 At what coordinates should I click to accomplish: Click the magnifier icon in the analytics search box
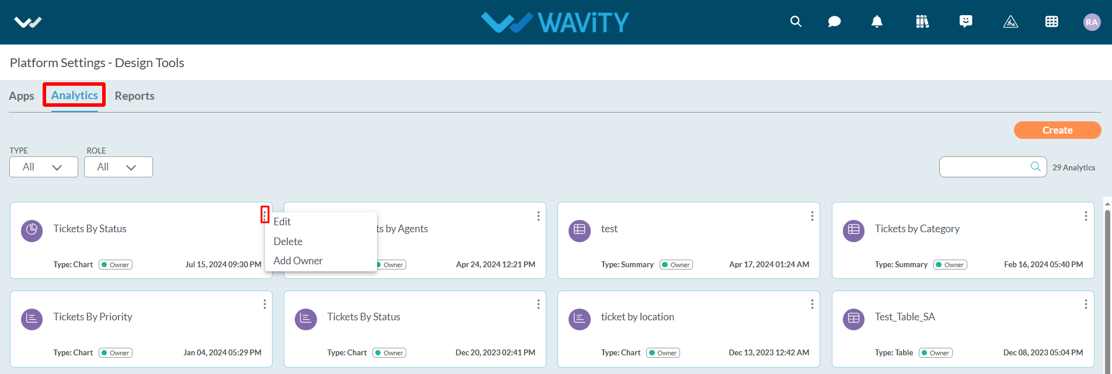tap(1036, 166)
